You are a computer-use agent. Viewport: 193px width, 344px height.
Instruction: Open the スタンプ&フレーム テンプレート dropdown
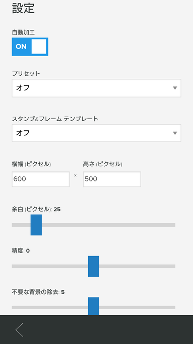coord(96,133)
